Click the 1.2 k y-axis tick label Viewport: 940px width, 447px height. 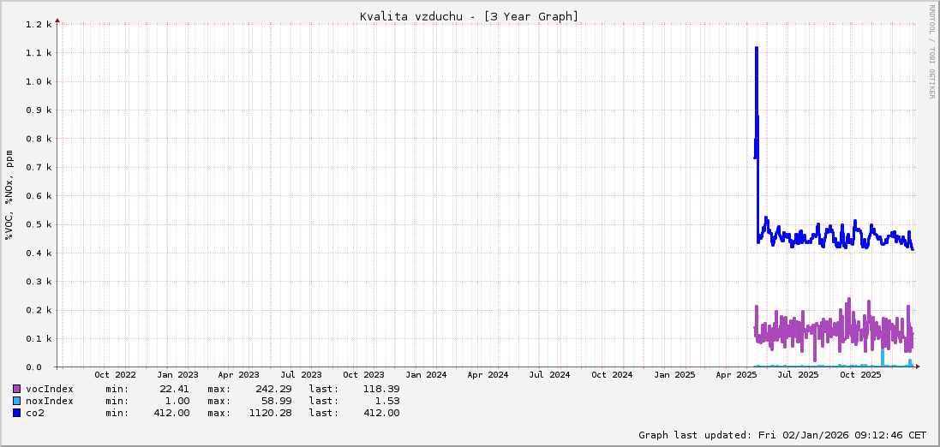pyautogui.click(x=39, y=25)
